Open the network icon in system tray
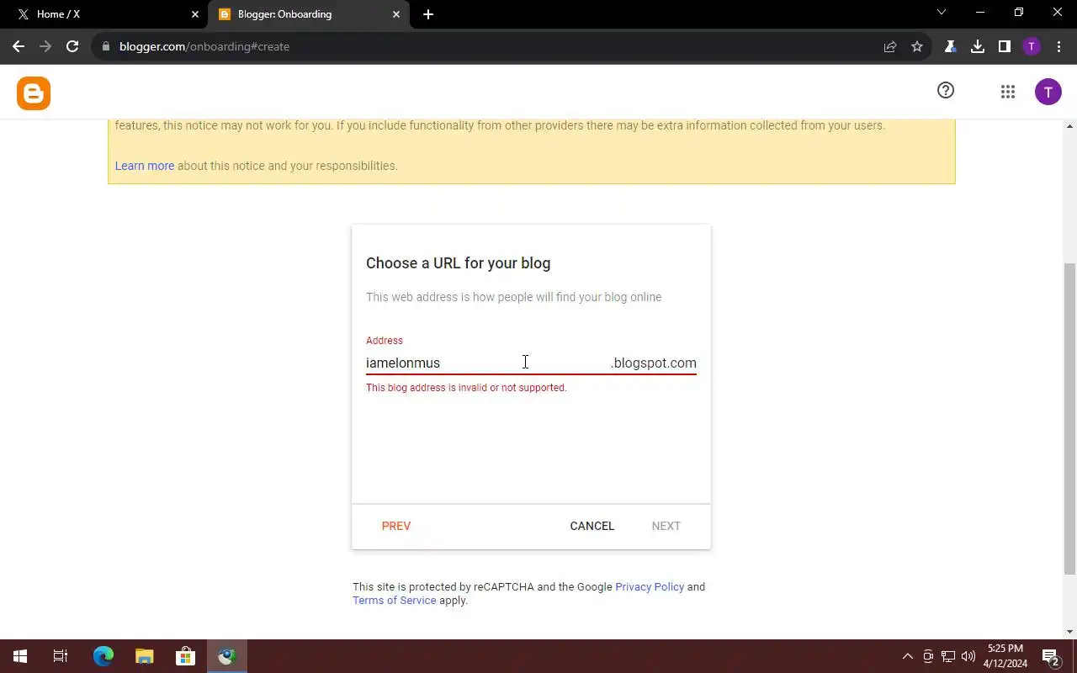This screenshot has height=673, width=1077. [948, 656]
